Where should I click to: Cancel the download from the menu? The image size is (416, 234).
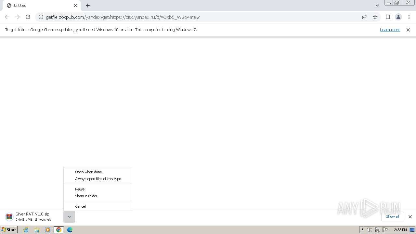[97, 206]
